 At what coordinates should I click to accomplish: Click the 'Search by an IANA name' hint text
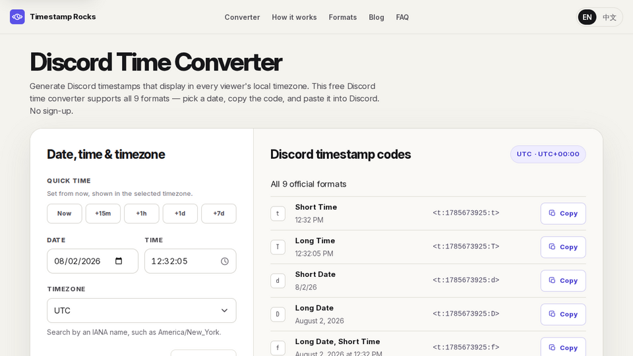[134, 332]
